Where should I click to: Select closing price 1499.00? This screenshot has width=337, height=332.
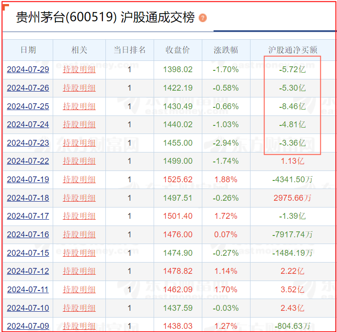click(x=178, y=161)
